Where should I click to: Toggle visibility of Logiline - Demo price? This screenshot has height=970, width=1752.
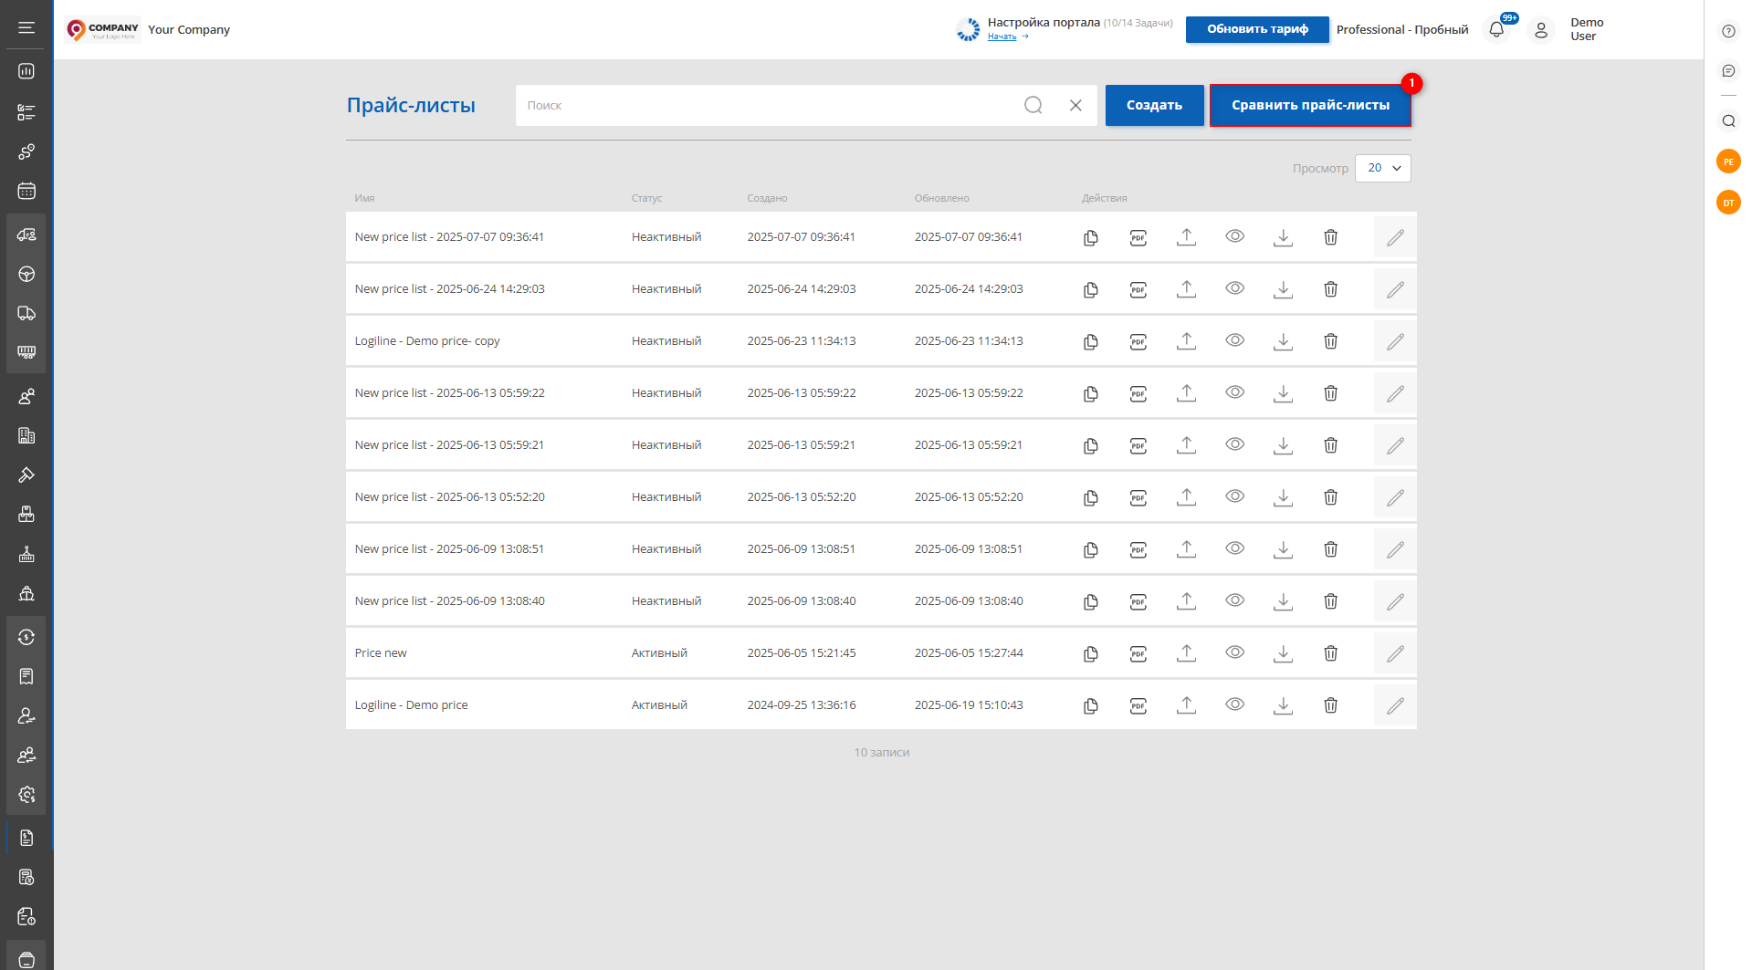point(1234,704)
